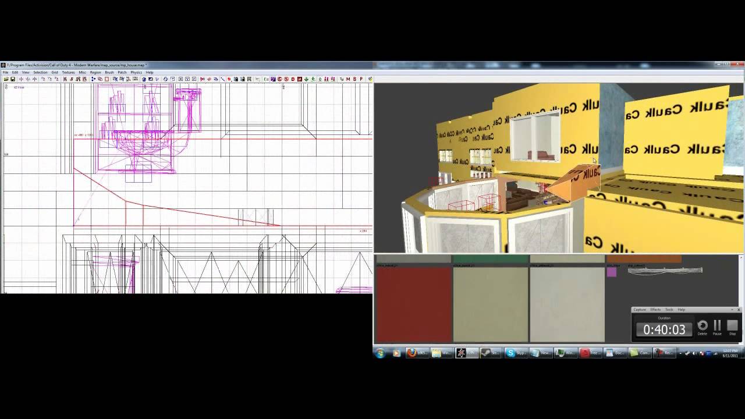Open the recorder Help menu
This screenshot has height=419, width=745.
pyautogui.click(x=682, y=310)
